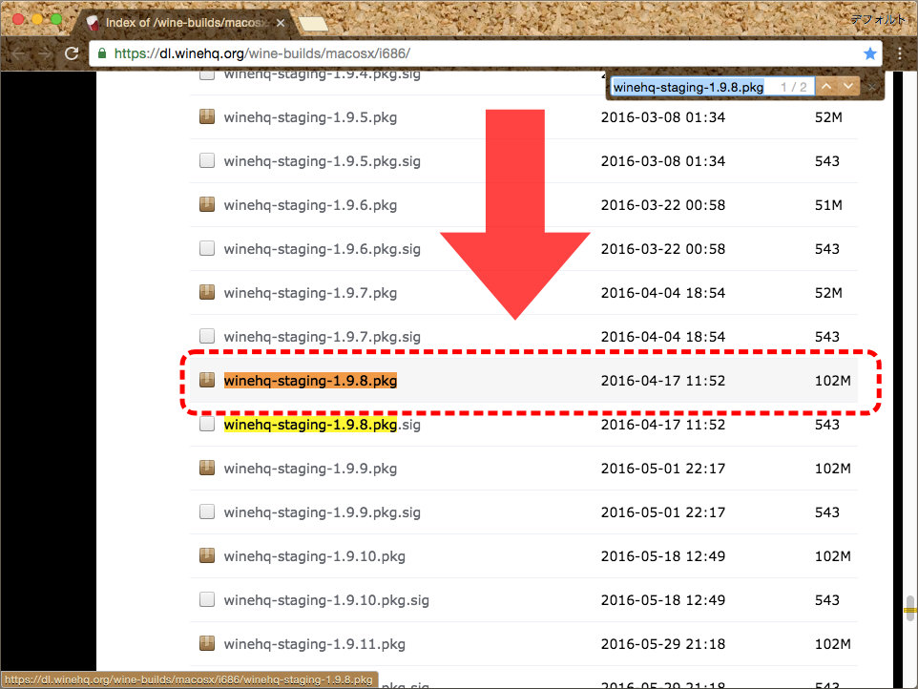The width and height of the screenshot is (918, 689).
Task: Click the find bar search text field
Action: [x=713, y=87]
